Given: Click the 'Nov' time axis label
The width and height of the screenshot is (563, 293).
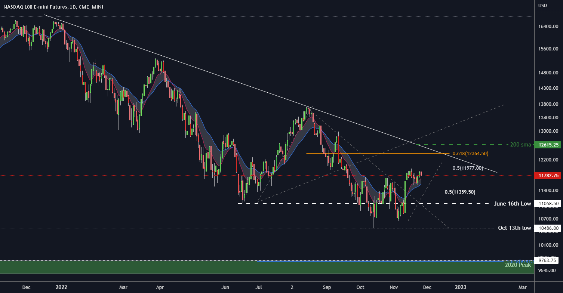Looking at the screenshot, I should [x=394, y=287].
